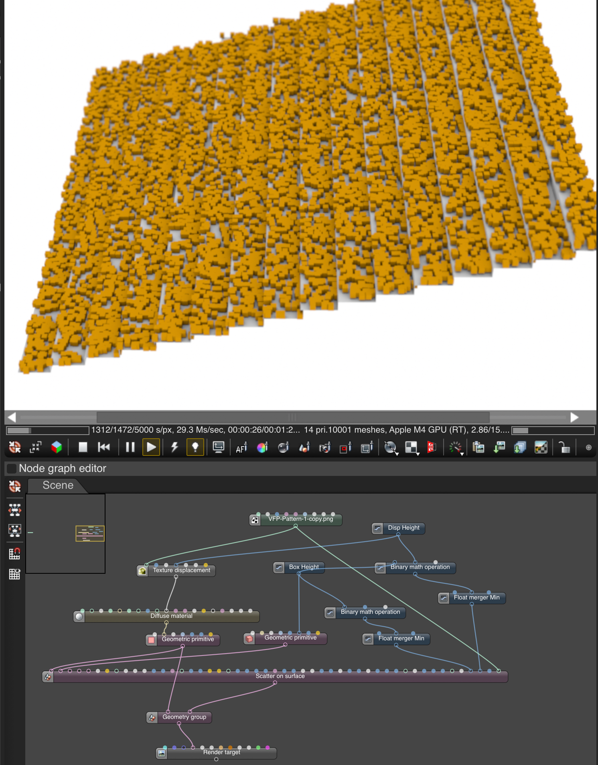
Task: Select the lower Float merger Min node
Action: point(396,638)
